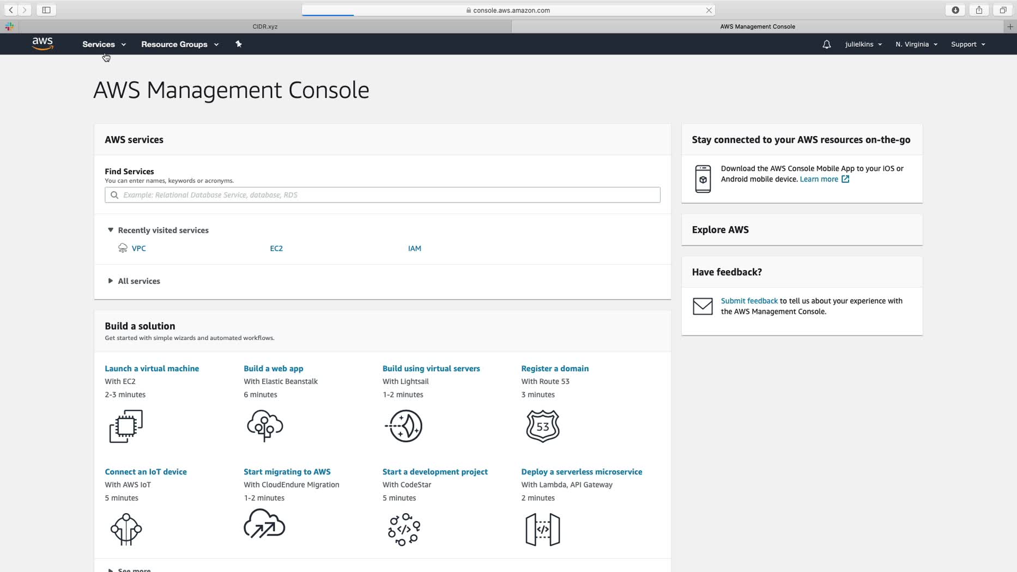The width and height of the screenshot is (1017, 572).
Task: Stop loading the page with X
Action: point(709,10)
